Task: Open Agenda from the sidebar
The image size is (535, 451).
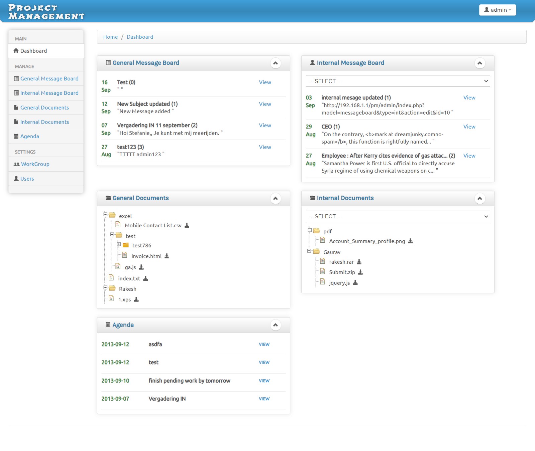Action: click(x=46, y=136)
